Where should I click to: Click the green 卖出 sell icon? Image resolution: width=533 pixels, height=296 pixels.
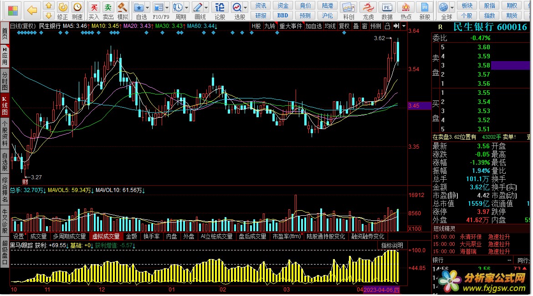tap(108, 7)
